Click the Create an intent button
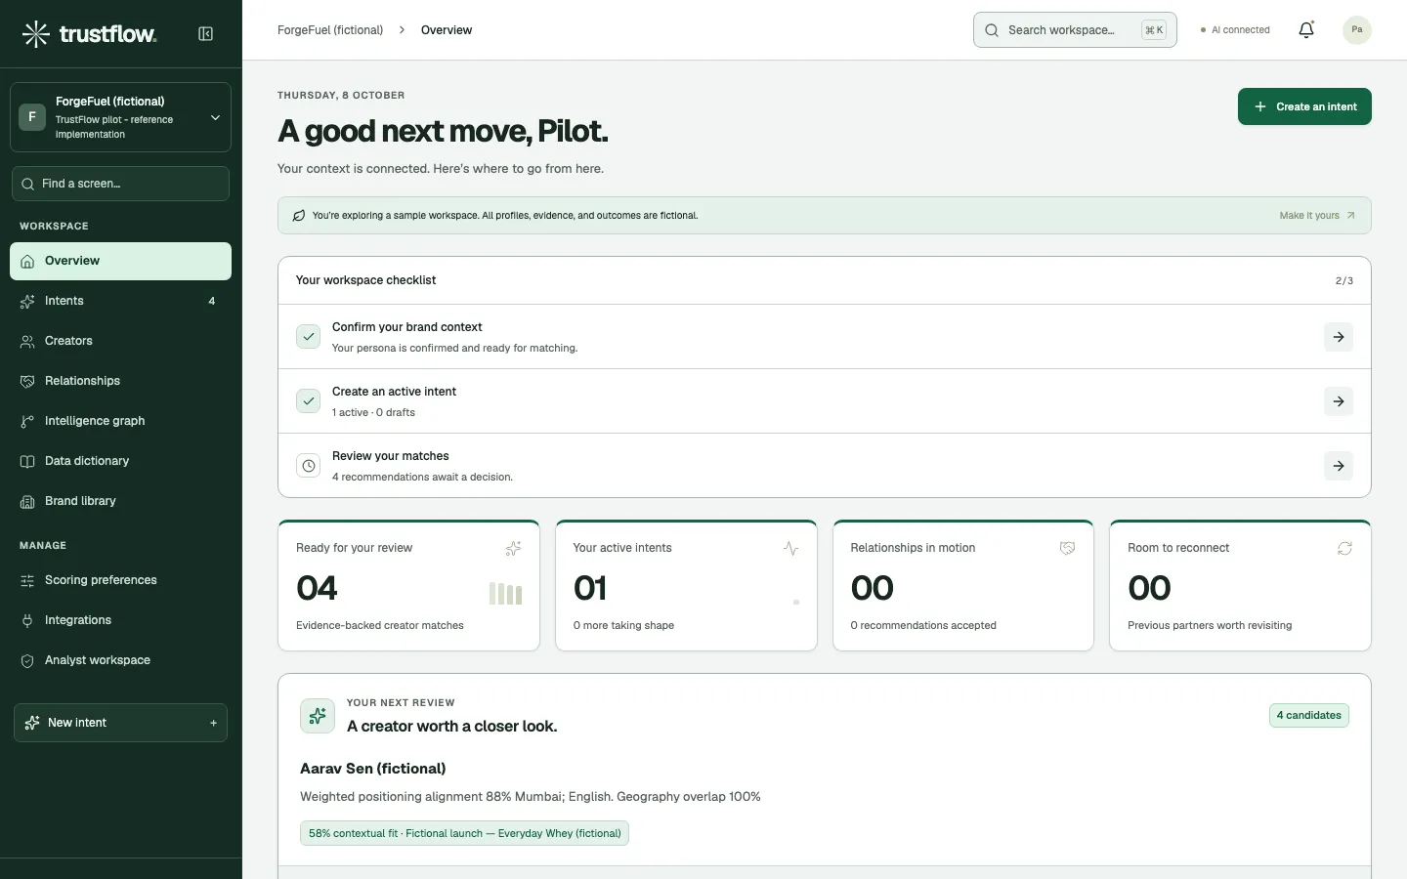Viewport: 1407px width, 879px height. coord(1304,106)
